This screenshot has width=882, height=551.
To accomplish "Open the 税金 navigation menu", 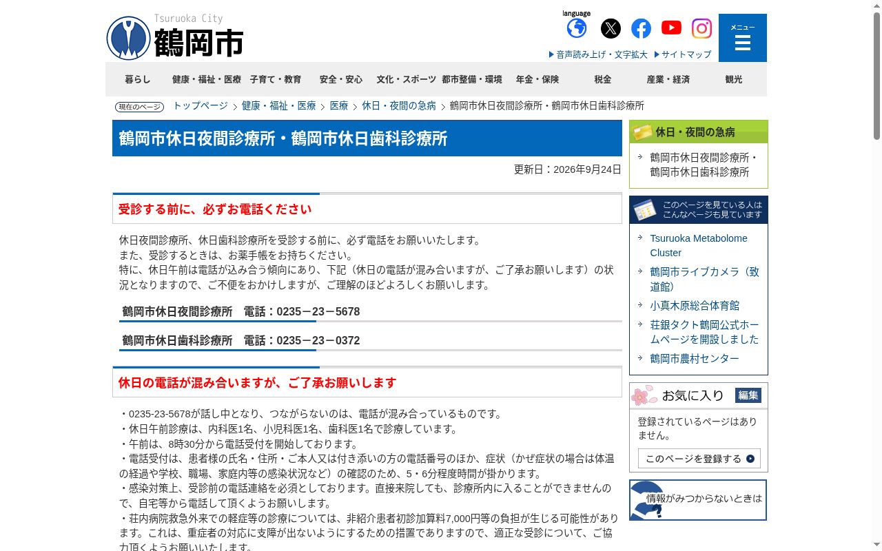I will coord(603,79).
